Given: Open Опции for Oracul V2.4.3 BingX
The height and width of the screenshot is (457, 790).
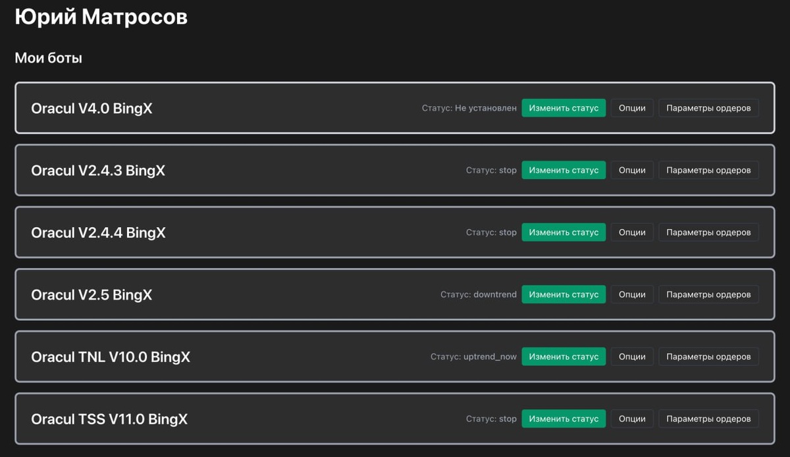Looking at the screenshot, I should [632, 170].
